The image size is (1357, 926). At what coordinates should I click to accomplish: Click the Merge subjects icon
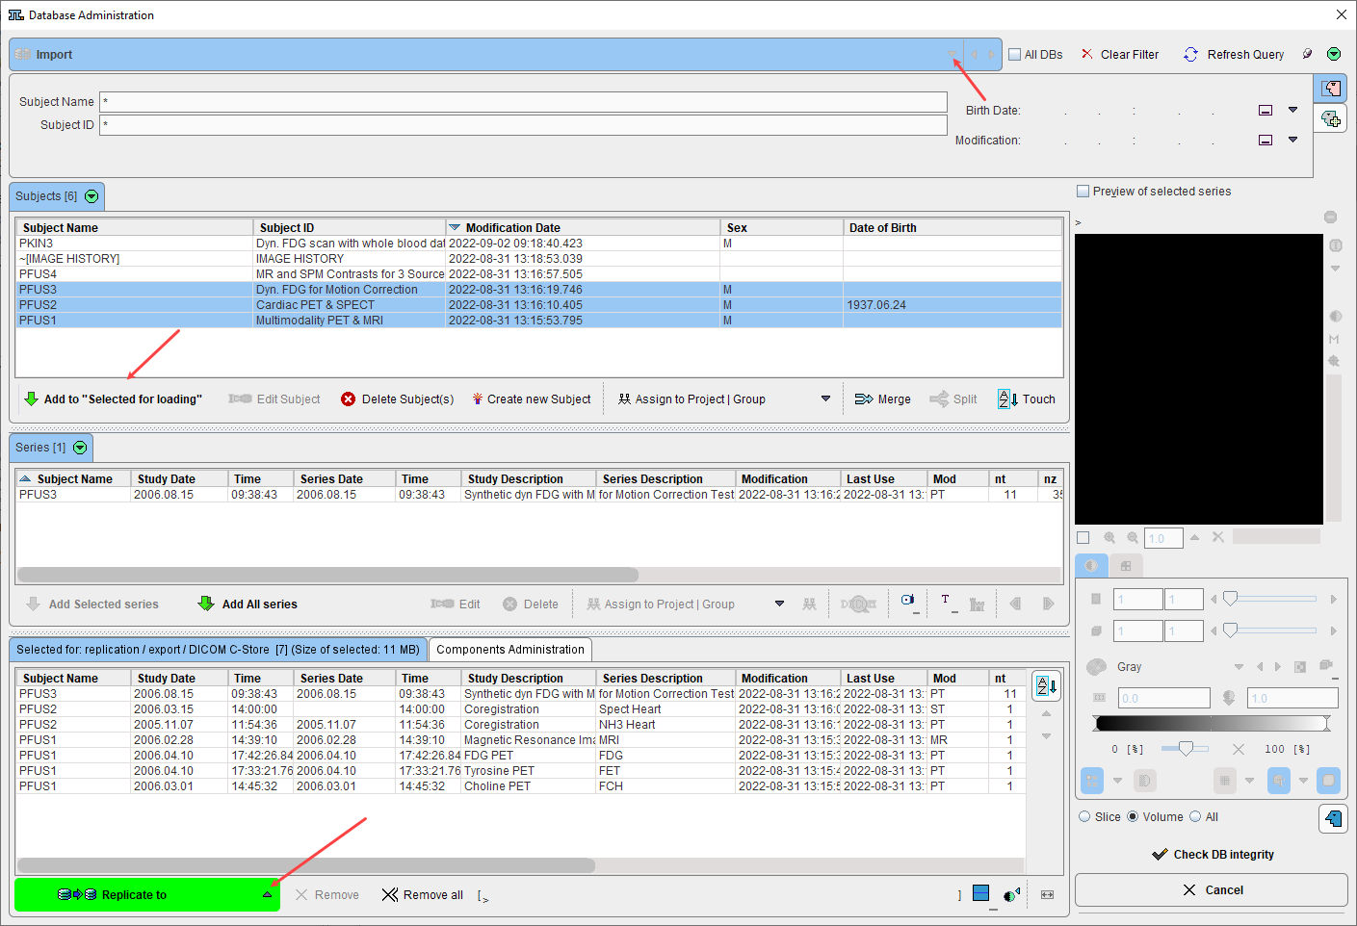(x=864, y=399)
